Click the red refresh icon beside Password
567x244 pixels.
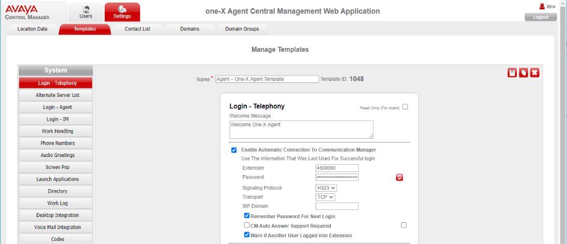coord(399,177)
